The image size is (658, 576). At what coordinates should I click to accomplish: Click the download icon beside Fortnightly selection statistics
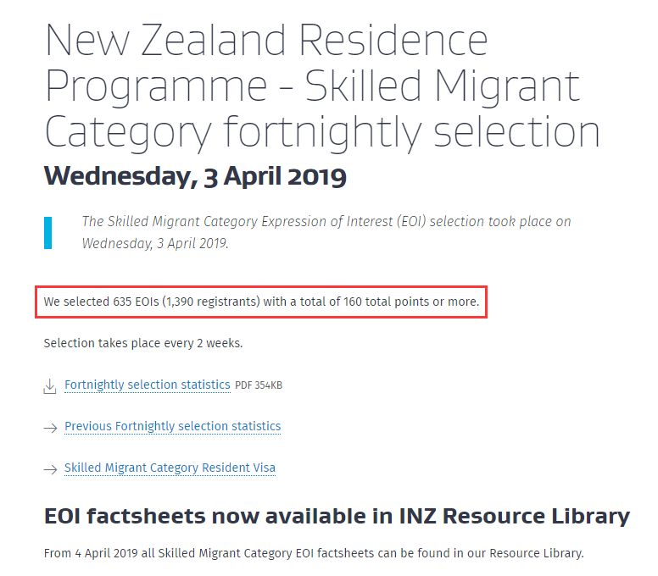[49, 386]
